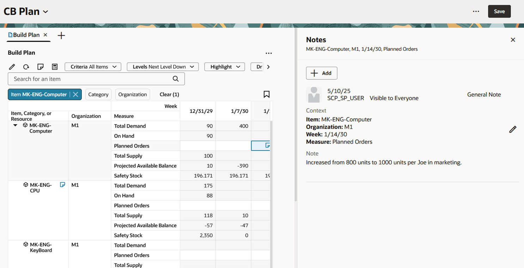Click the refresh icon in Build Plan toolbar
The width and height of the screenshot is (524, 268).
coord(26,67)
